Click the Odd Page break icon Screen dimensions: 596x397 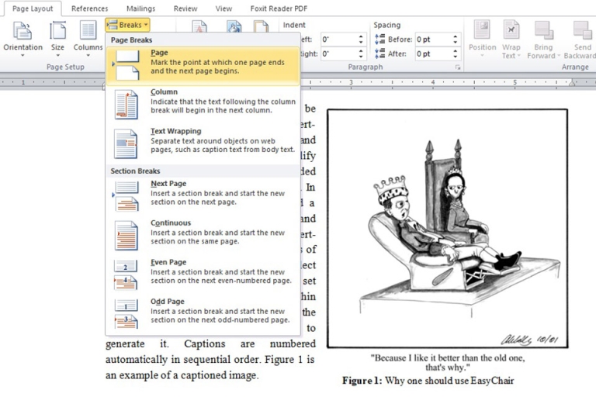coord(126,314)
